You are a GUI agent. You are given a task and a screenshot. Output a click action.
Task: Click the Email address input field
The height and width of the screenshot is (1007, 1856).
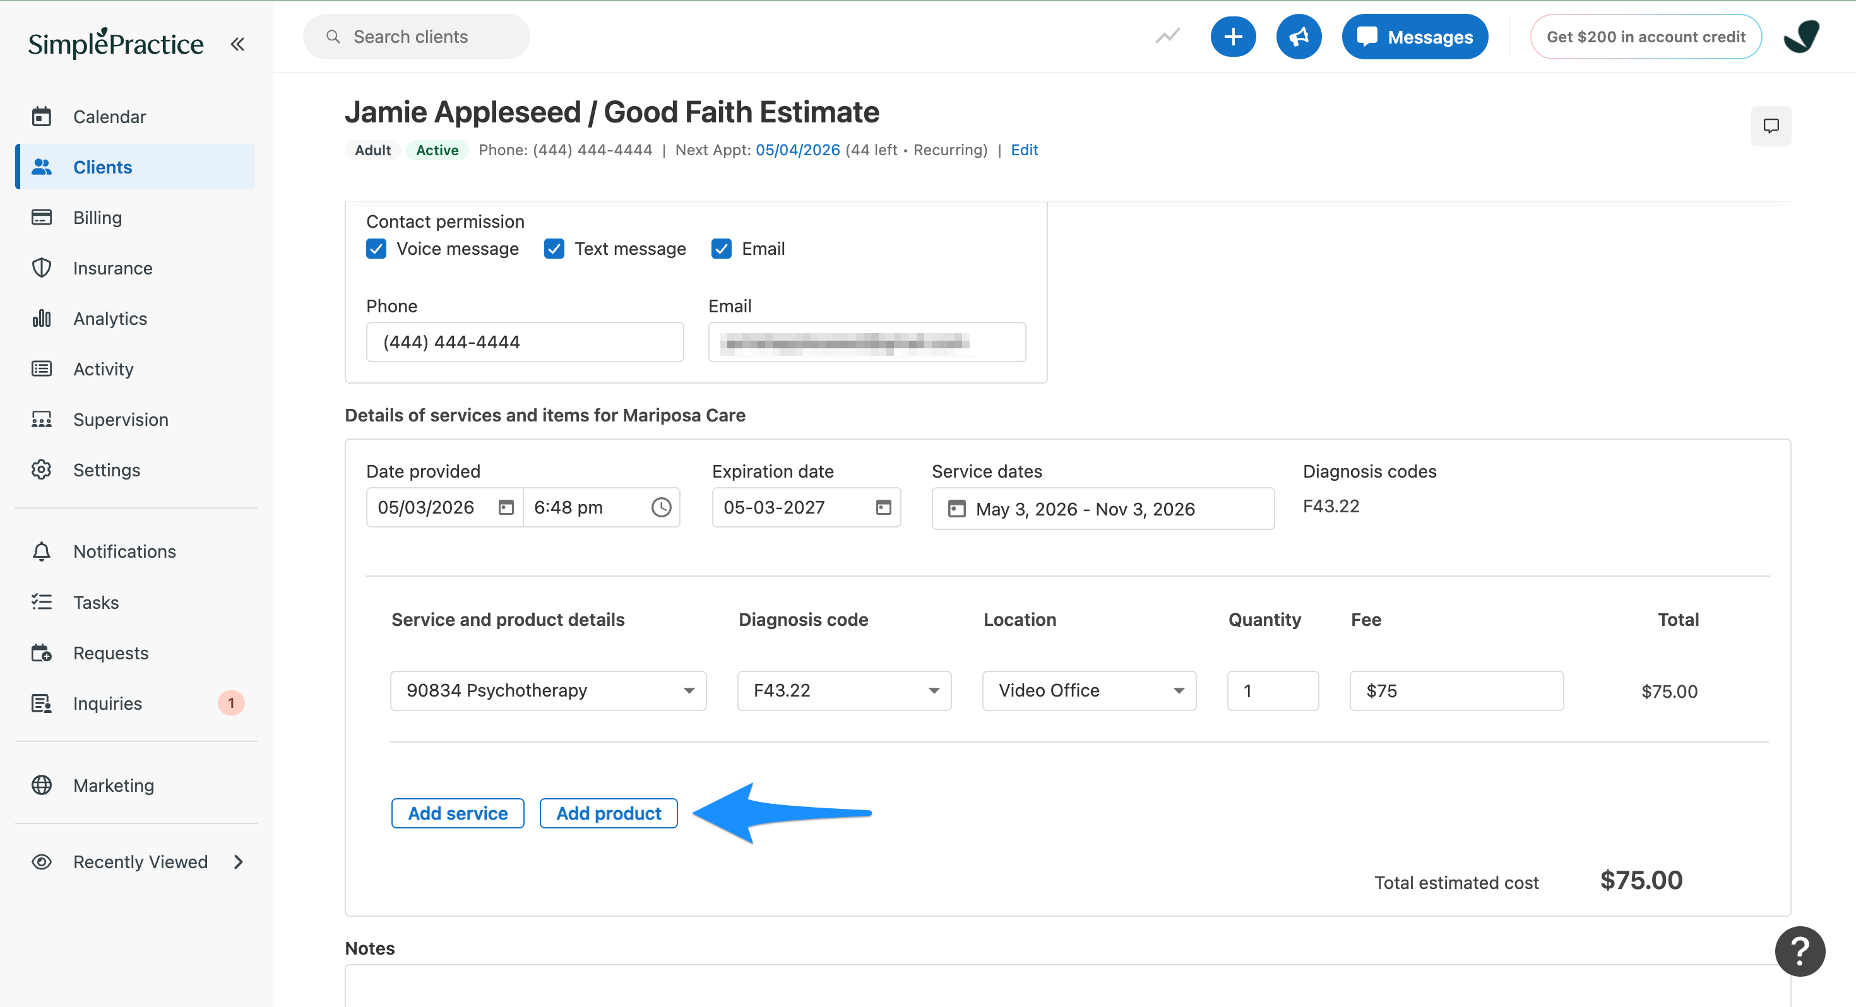867,341
